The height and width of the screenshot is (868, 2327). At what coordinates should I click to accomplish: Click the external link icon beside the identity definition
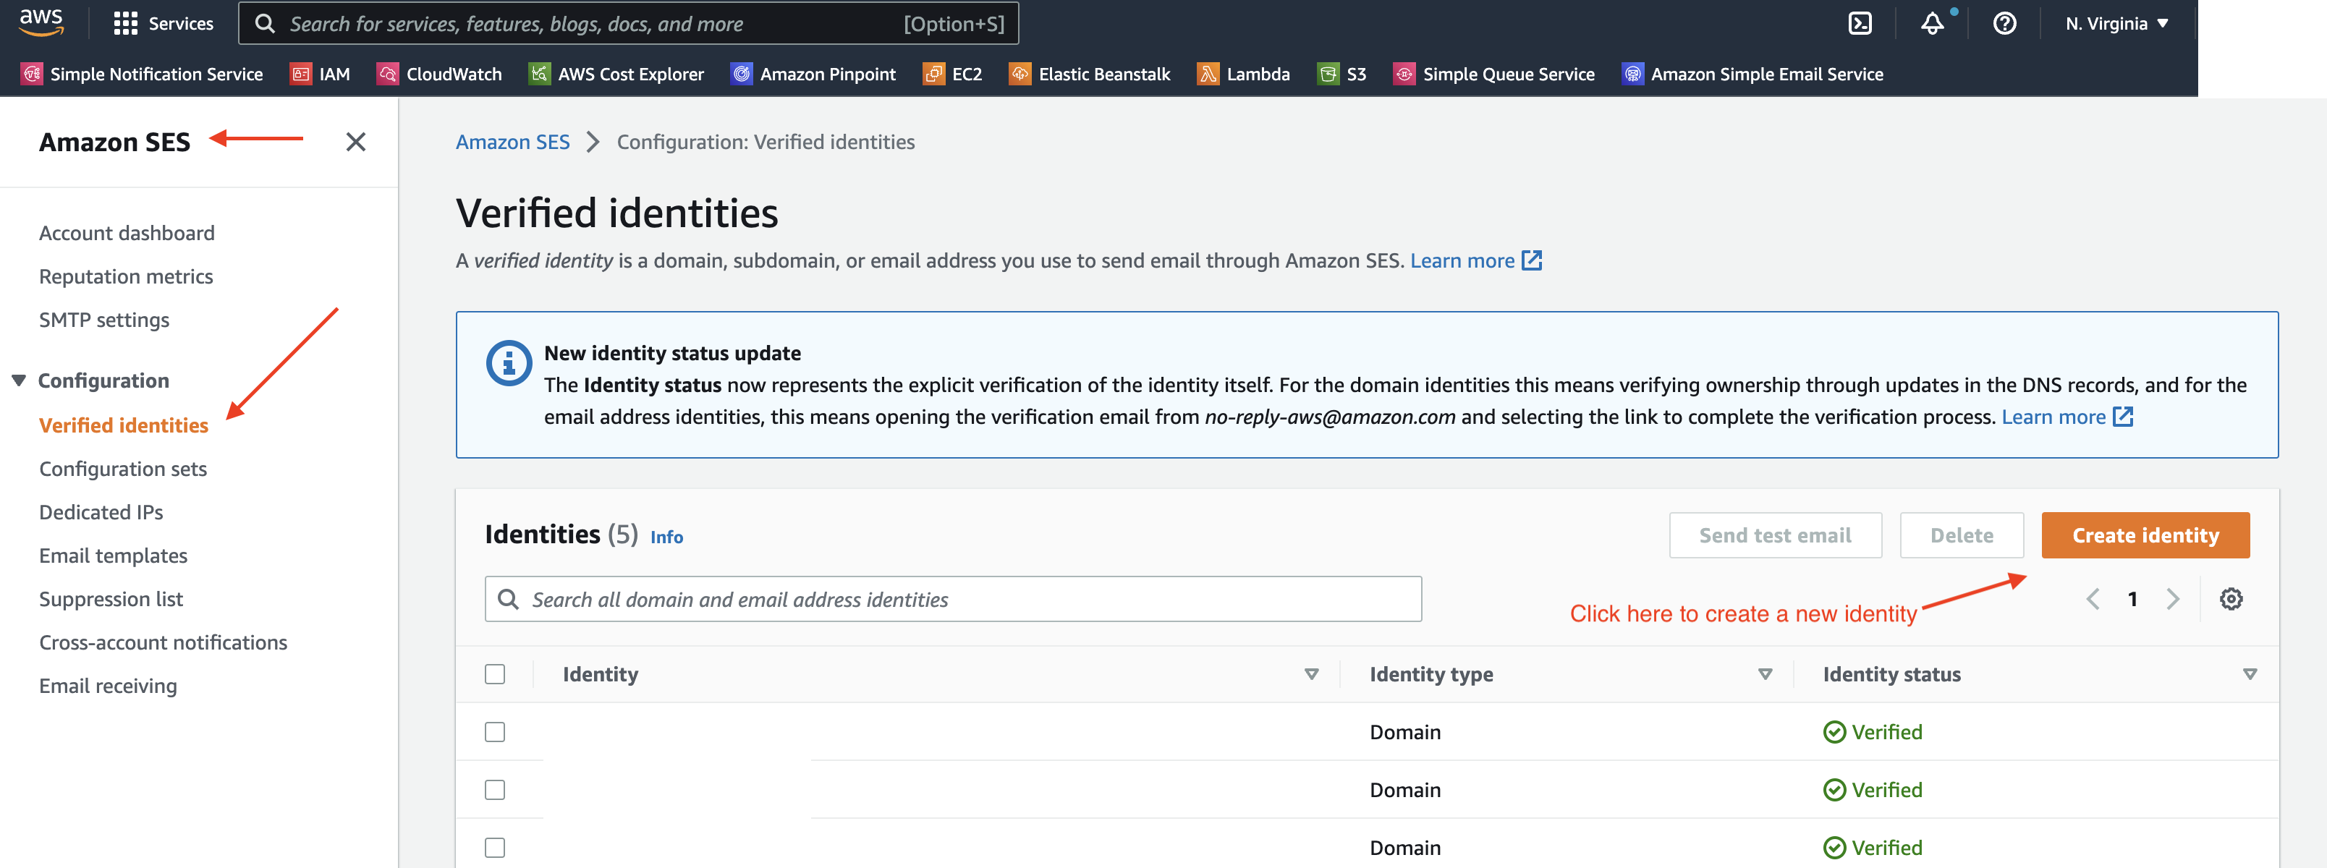coord(1531,260)
